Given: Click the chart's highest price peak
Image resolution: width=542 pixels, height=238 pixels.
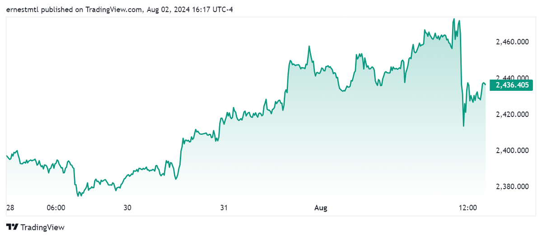Looking at the screenshot, I should point(454,19).
